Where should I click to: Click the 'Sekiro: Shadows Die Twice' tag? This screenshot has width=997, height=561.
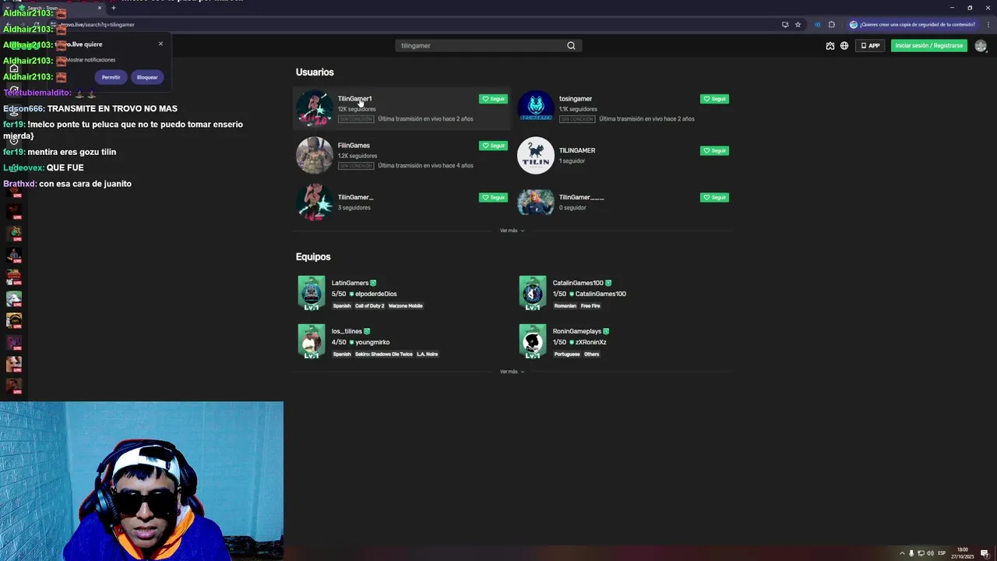pos(384,354)
